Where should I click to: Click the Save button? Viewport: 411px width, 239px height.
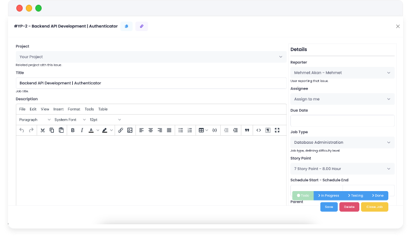329,207
